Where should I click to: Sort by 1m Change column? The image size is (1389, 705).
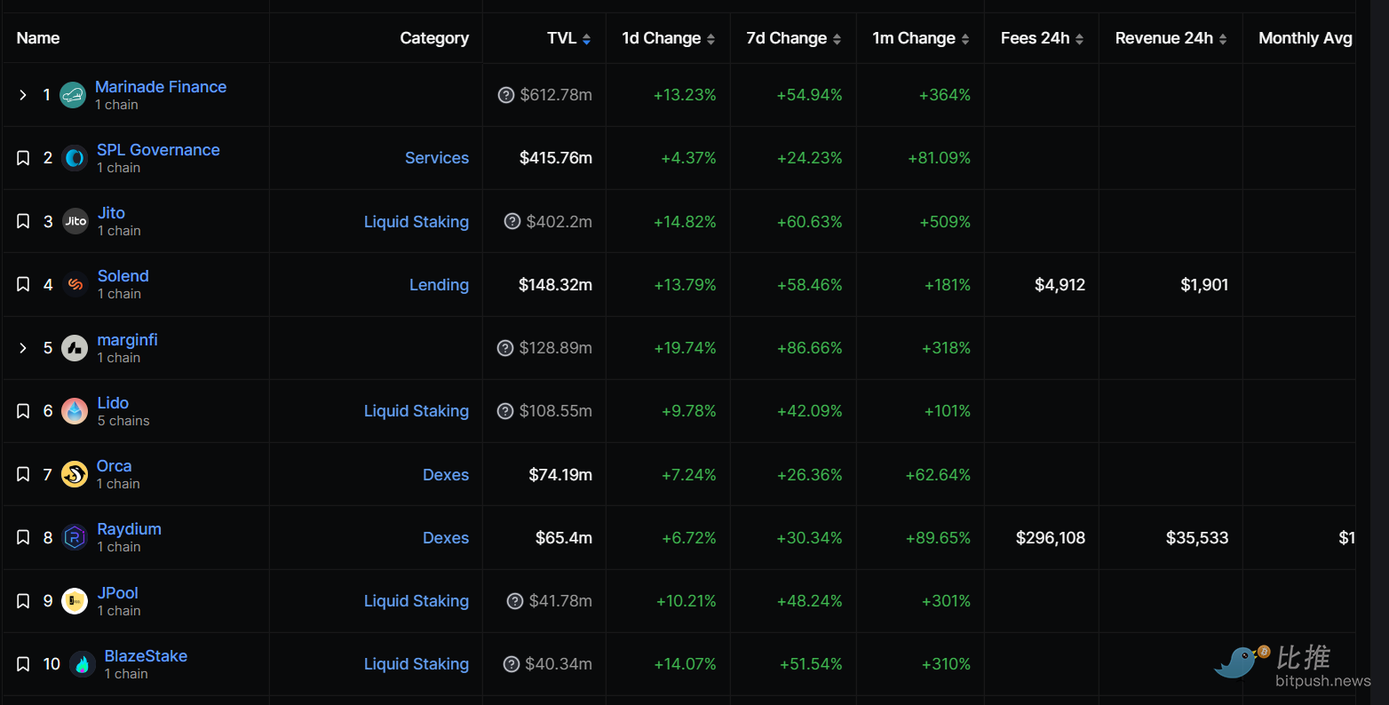click(x=921, y=38)
